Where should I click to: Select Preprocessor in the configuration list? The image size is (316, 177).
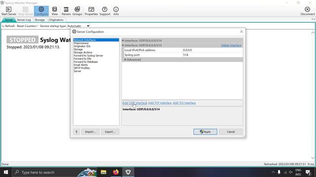pos(81,43)
